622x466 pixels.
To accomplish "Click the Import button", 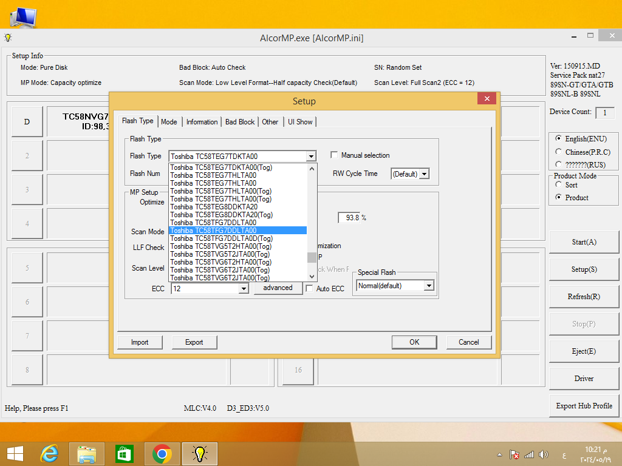I will 140,342.
